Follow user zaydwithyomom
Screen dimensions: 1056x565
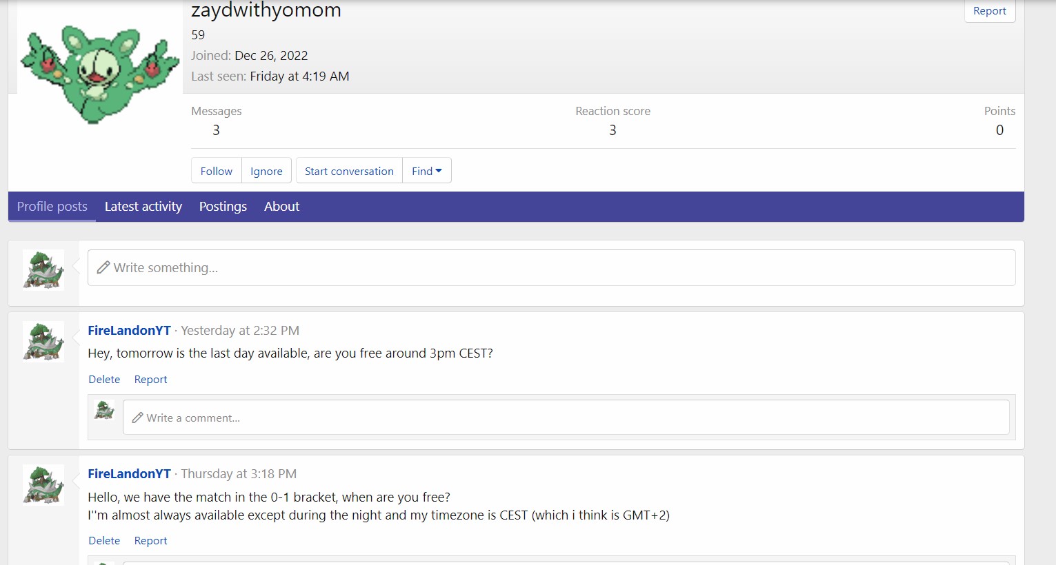[x=217, y=171]
